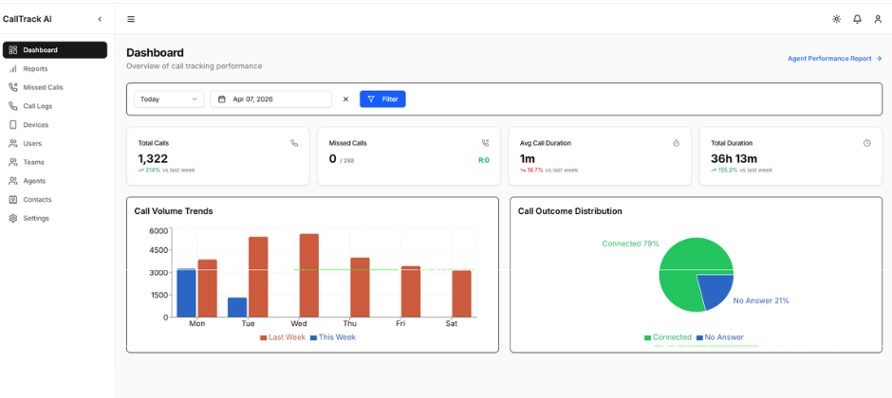Open Missed Calls in the sidebar

point(43,87)
